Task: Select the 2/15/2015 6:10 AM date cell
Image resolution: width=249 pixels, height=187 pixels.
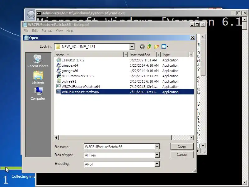Action: [144, 81]
